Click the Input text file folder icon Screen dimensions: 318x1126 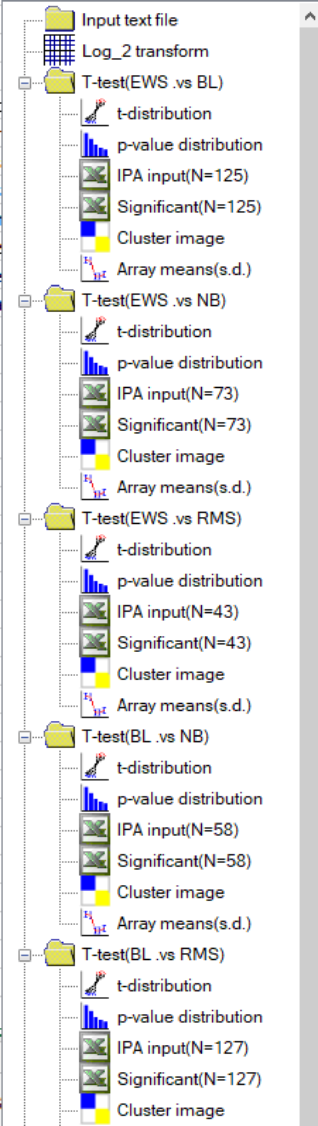coord(59,20)
